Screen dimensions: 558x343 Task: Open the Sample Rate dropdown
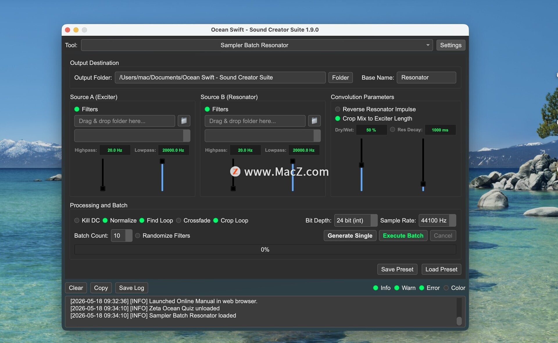tap(437, 220)
